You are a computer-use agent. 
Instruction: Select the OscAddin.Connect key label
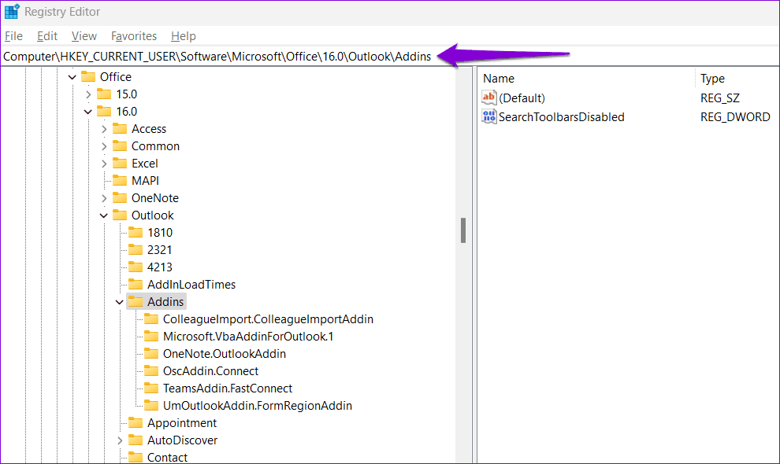click(211, 371)
